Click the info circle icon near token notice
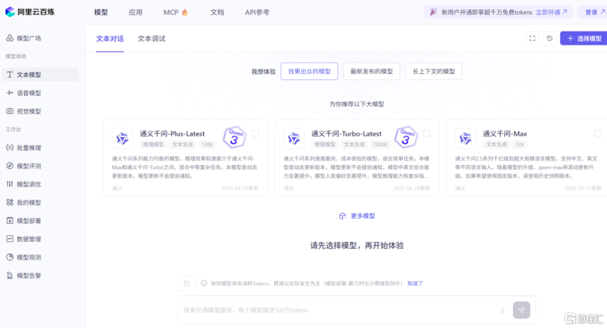The width and height of the screenshot is (607, 328). [203, 284]
